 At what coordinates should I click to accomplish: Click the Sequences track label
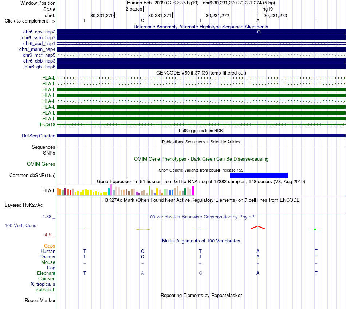(43, 147)
